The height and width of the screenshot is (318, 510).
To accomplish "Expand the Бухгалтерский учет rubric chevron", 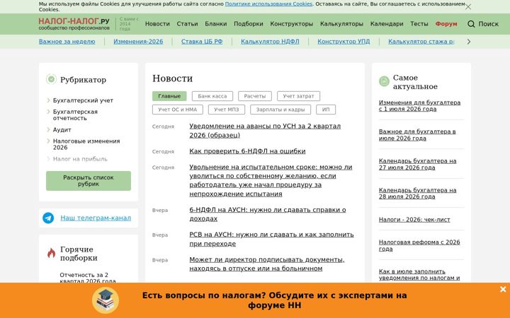I will [48, 100].
